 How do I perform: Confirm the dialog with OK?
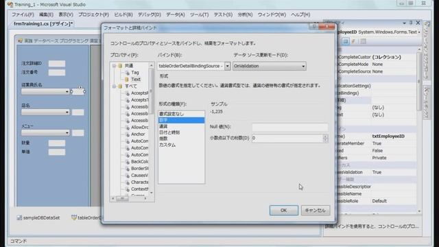click(x=283, y=211)
